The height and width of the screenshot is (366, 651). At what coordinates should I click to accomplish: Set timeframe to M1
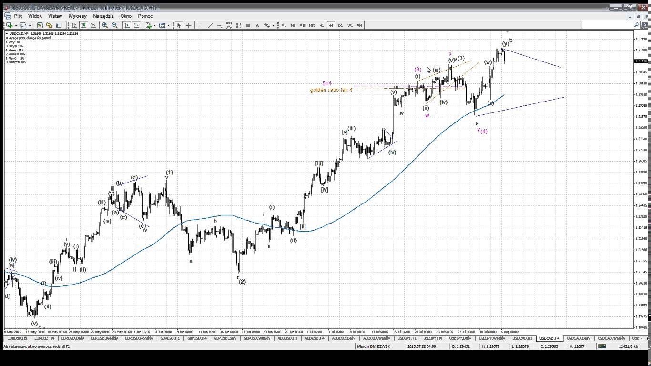(284, 25)
